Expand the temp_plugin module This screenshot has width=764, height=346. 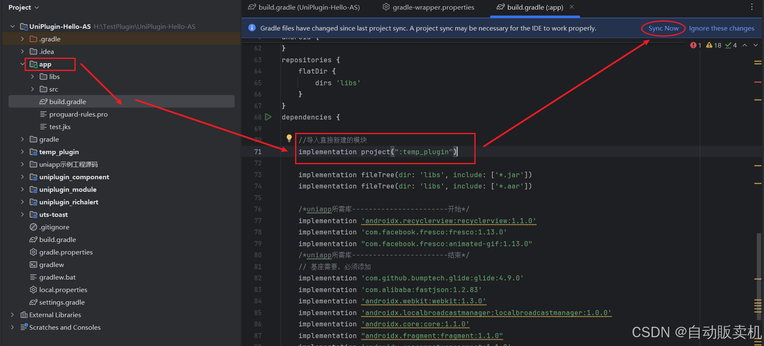pyautogui.click(x=23, y=152)
